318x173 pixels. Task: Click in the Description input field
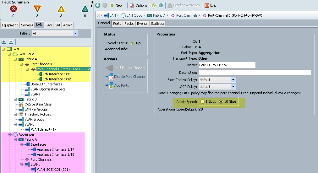255,73
